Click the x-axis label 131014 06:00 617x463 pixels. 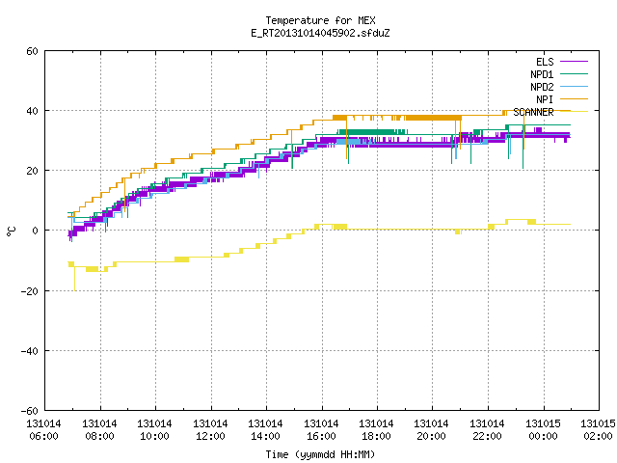click(x=43, y=430)
